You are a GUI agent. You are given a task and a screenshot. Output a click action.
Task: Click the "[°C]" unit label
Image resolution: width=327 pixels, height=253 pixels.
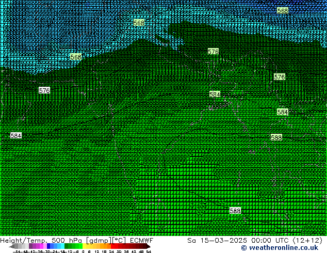[x=119, y=241]
